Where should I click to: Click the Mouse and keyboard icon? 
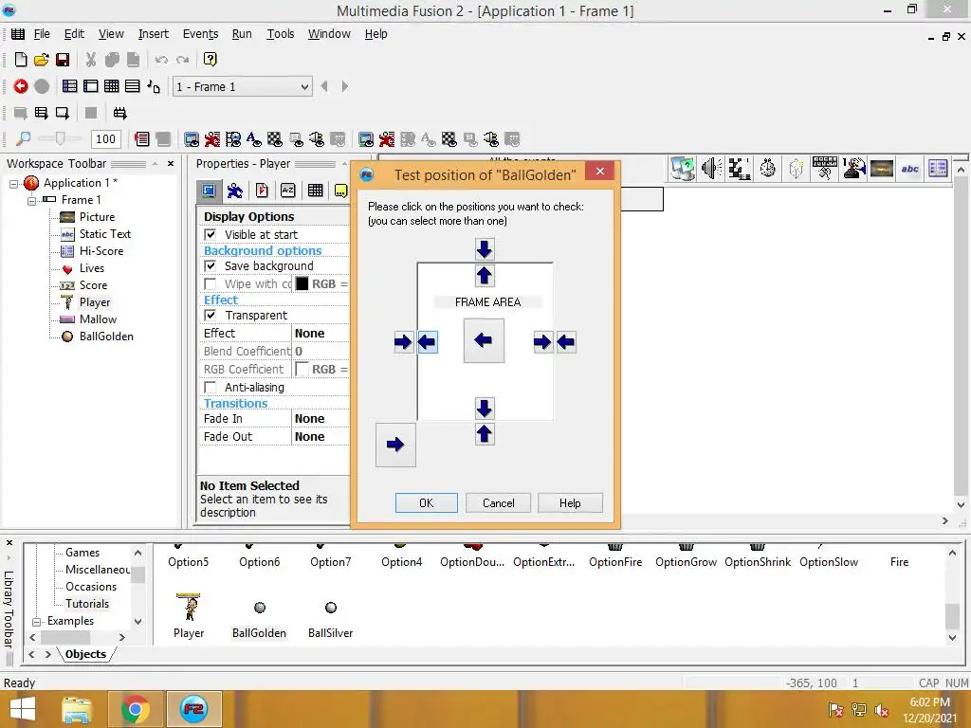(825, 169)
